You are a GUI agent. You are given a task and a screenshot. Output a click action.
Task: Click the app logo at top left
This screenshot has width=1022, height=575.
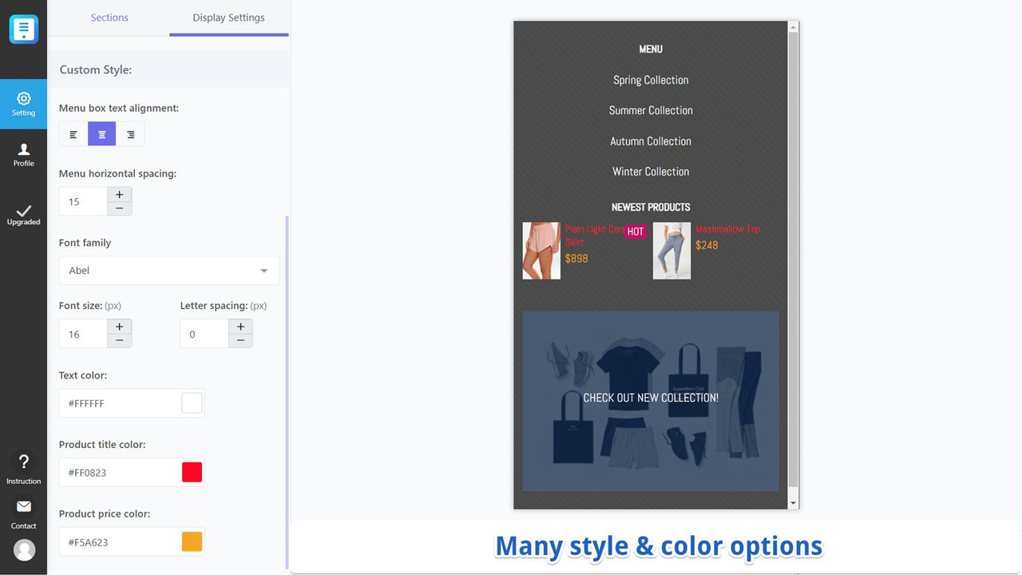pos(23,29)
